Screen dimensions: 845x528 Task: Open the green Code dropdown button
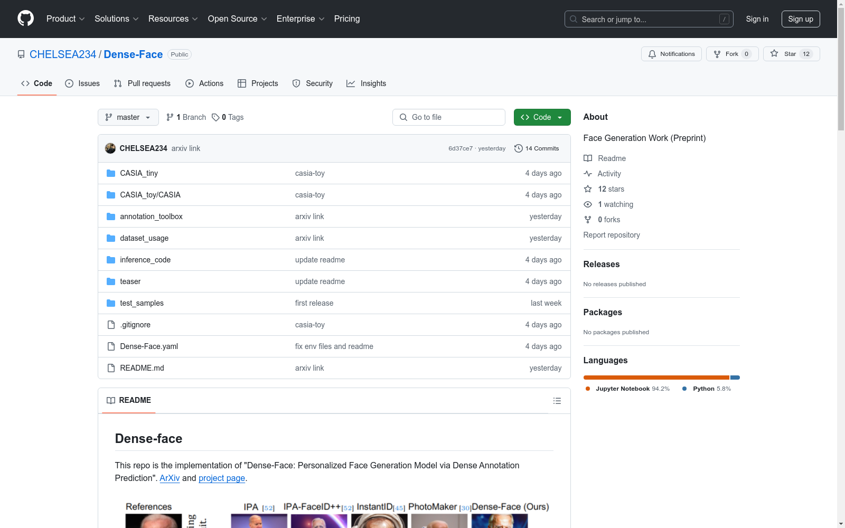pos(542,117)
